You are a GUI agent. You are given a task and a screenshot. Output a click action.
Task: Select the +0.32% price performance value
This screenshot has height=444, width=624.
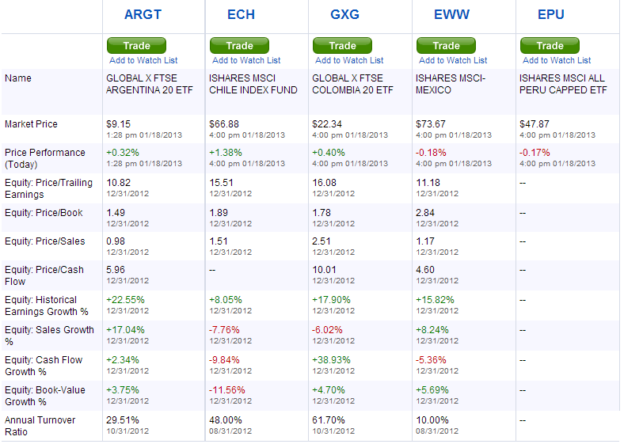point(123,153)
